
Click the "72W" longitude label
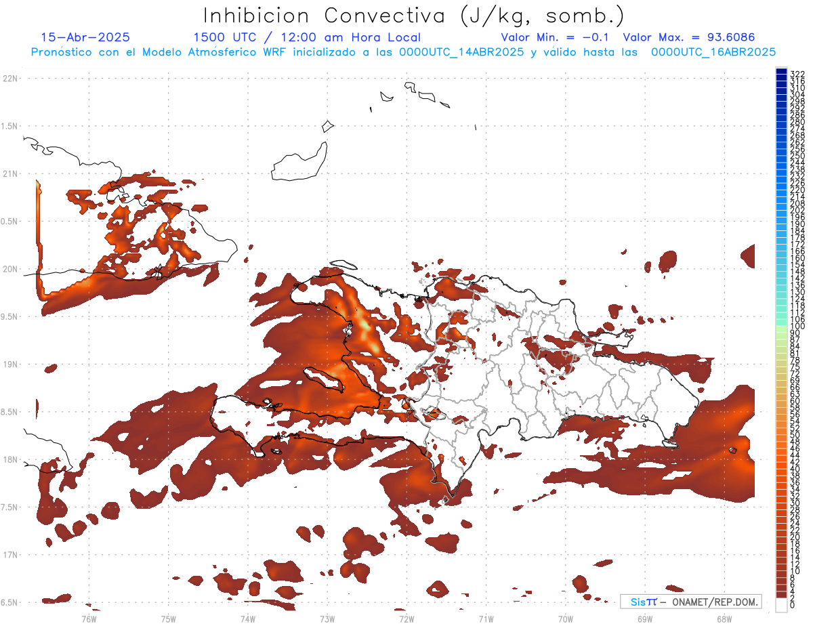(406, 618)
